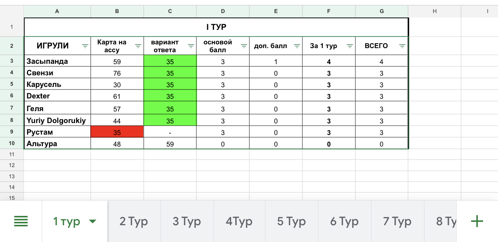Select the red cell with value 35
Viewport: 498px width, 242px height.
click(x=117, y=132)
